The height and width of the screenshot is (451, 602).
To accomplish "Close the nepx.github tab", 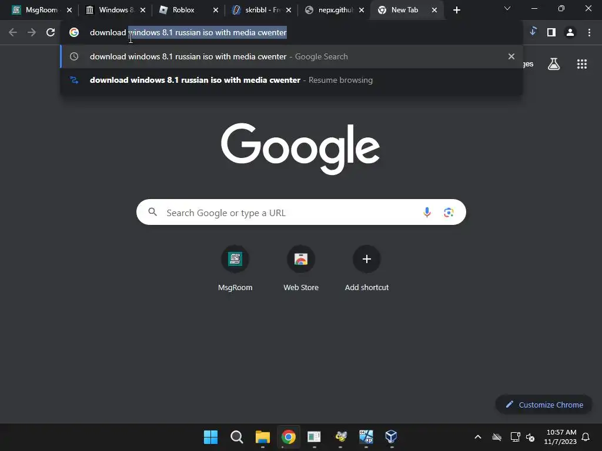I will [x=362, y=10].
